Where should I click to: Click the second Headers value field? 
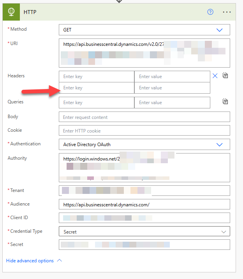172,88
